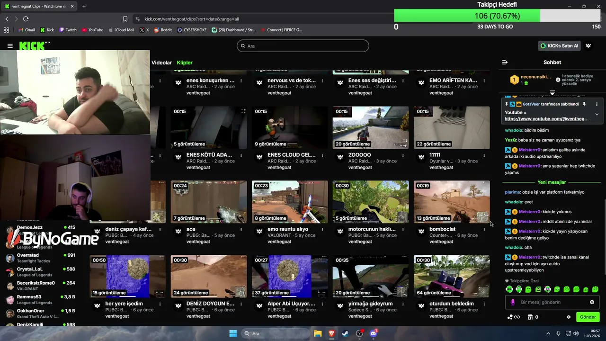Open the channel points infinity icon
The height and width of the screenshot is (341, 606).
(x=514, y=317)
